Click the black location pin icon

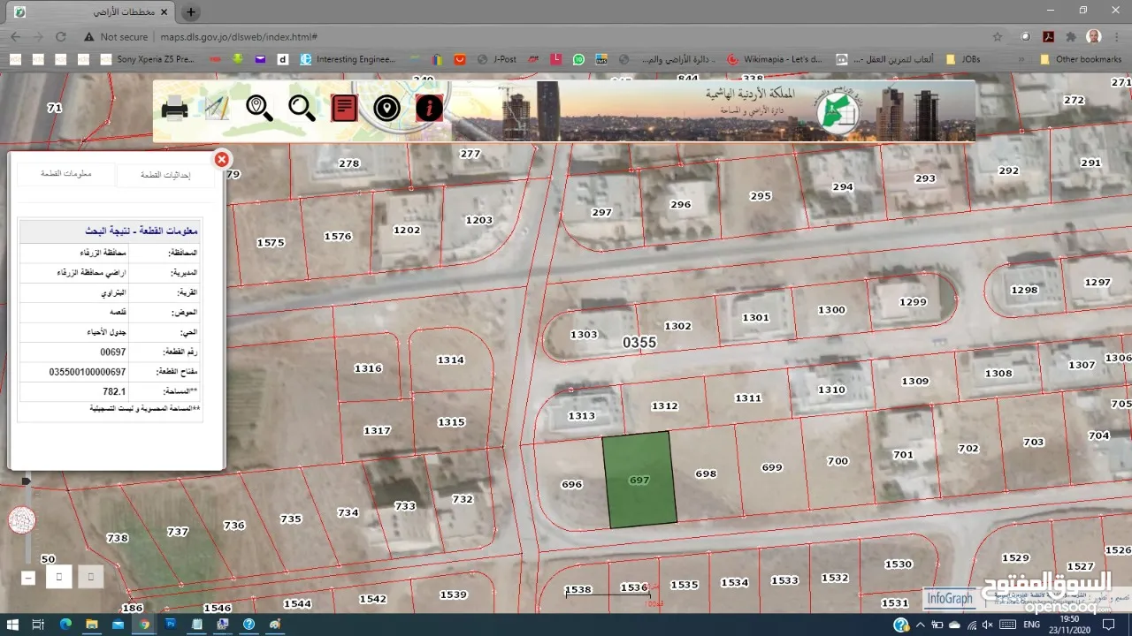[386, 108]
